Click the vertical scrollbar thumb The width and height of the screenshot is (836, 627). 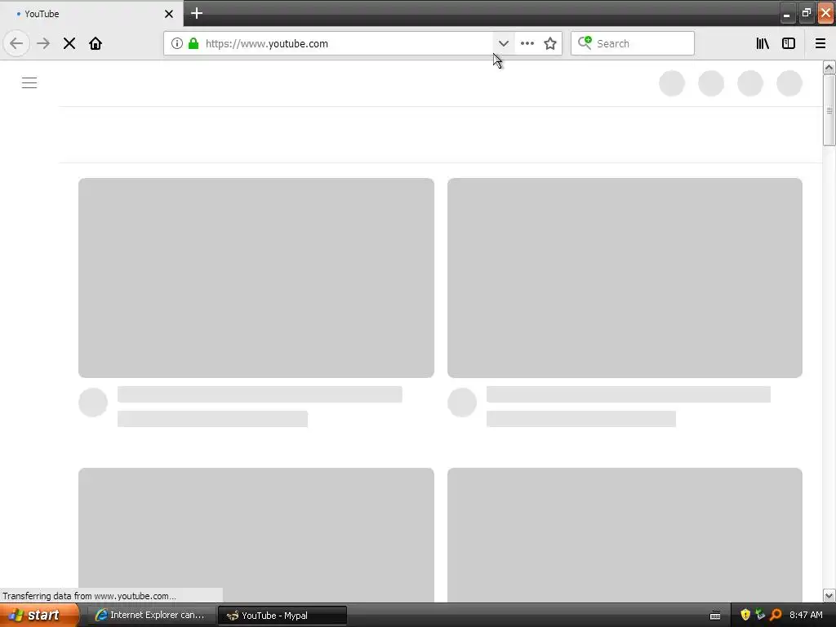pyautogui.click(x=829, y=110)
